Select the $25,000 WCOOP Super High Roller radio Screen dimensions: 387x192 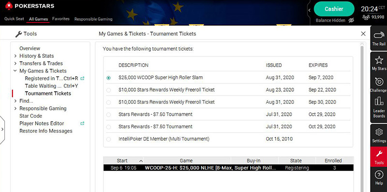(108, 78)
